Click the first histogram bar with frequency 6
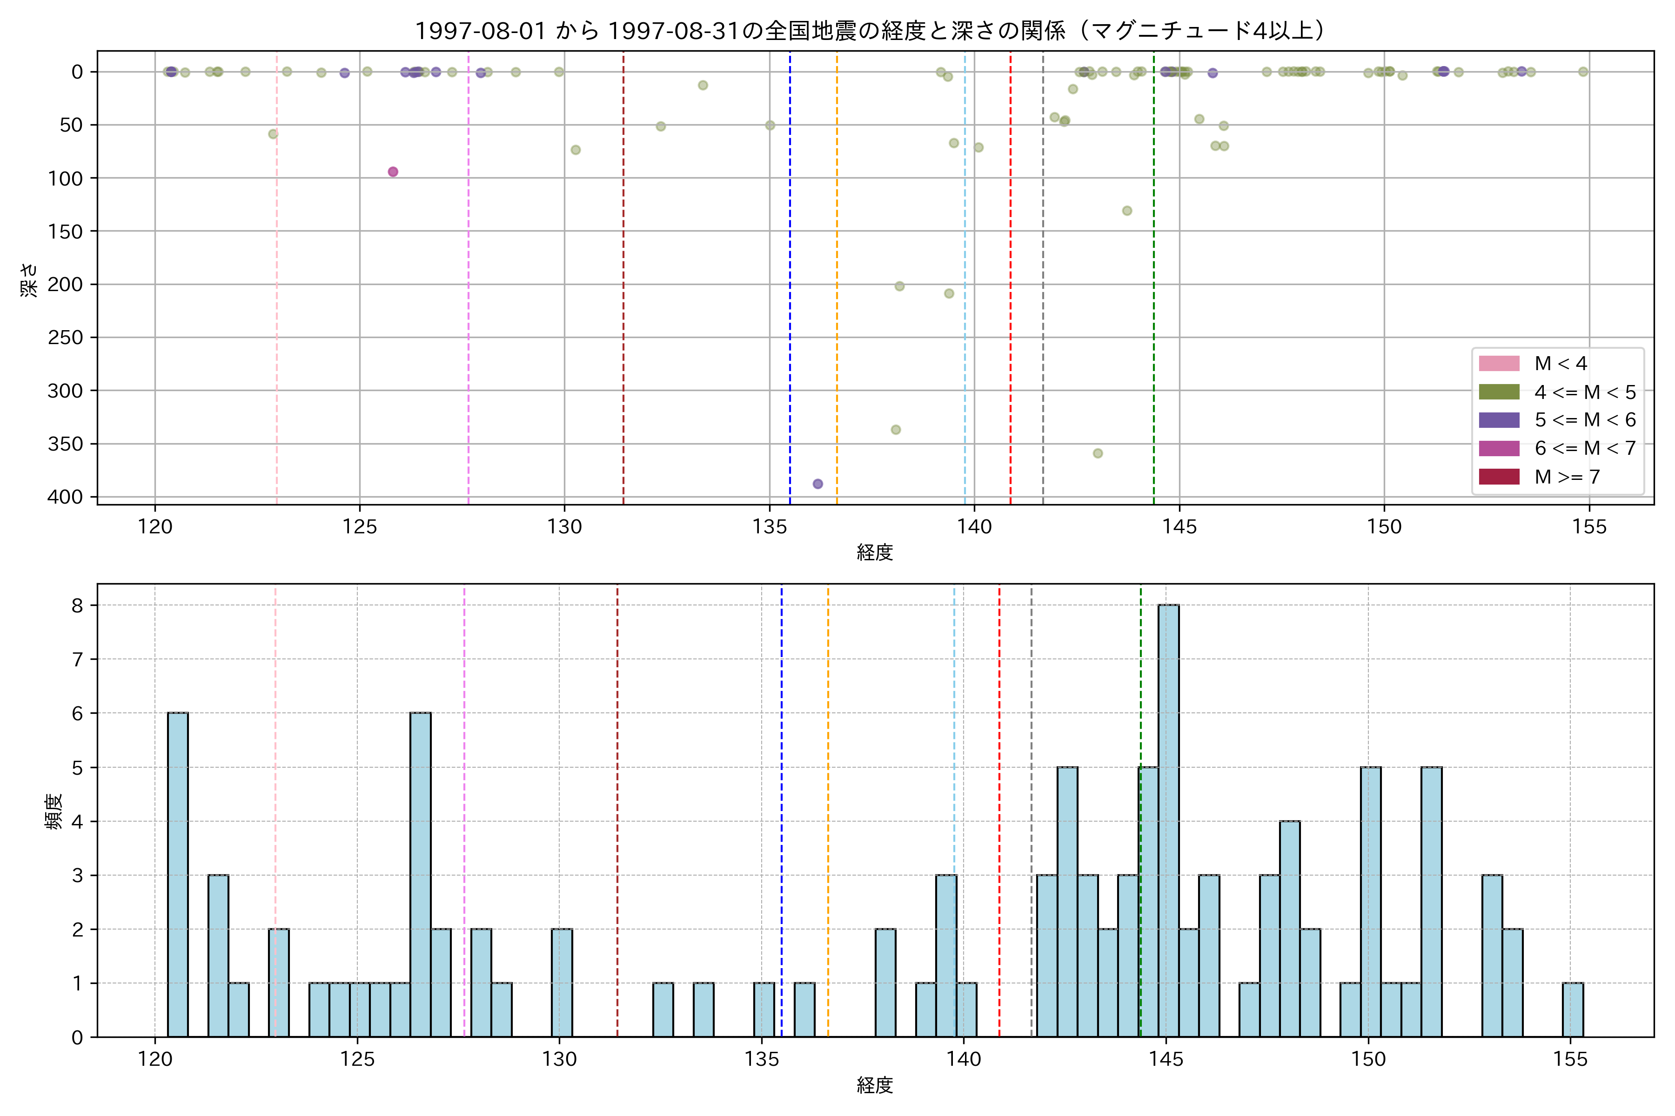The height and width of the screenshot is (1116, 1675). coord(178,874)
